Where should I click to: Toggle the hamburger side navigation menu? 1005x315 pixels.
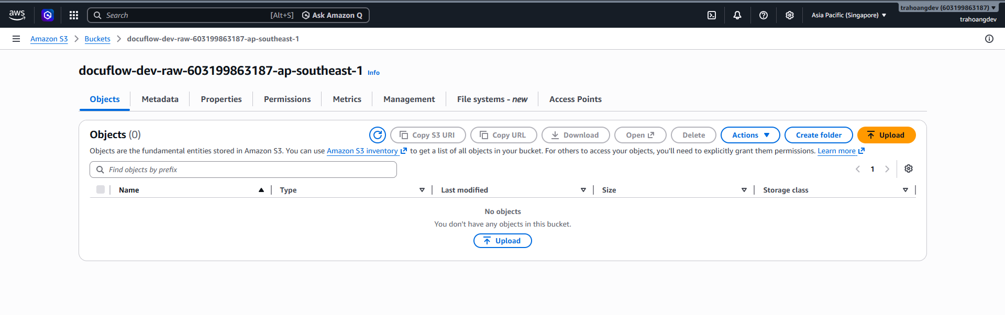16,39
